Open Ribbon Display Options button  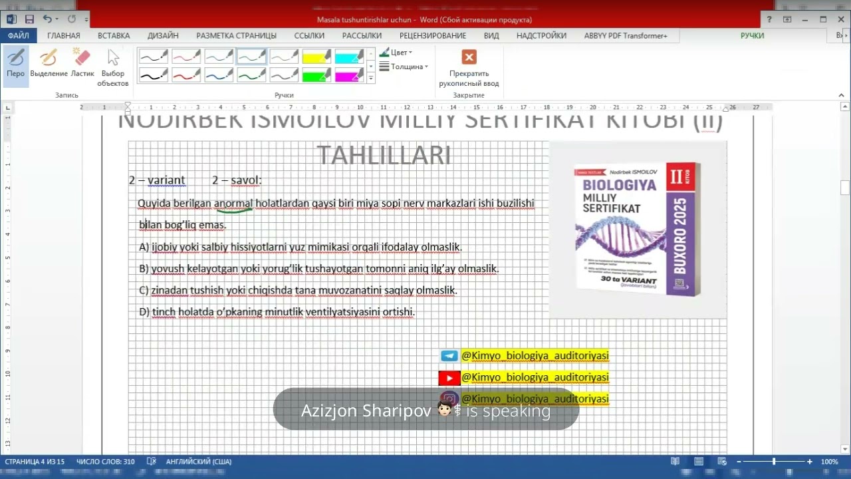click(x=787, y=19)
